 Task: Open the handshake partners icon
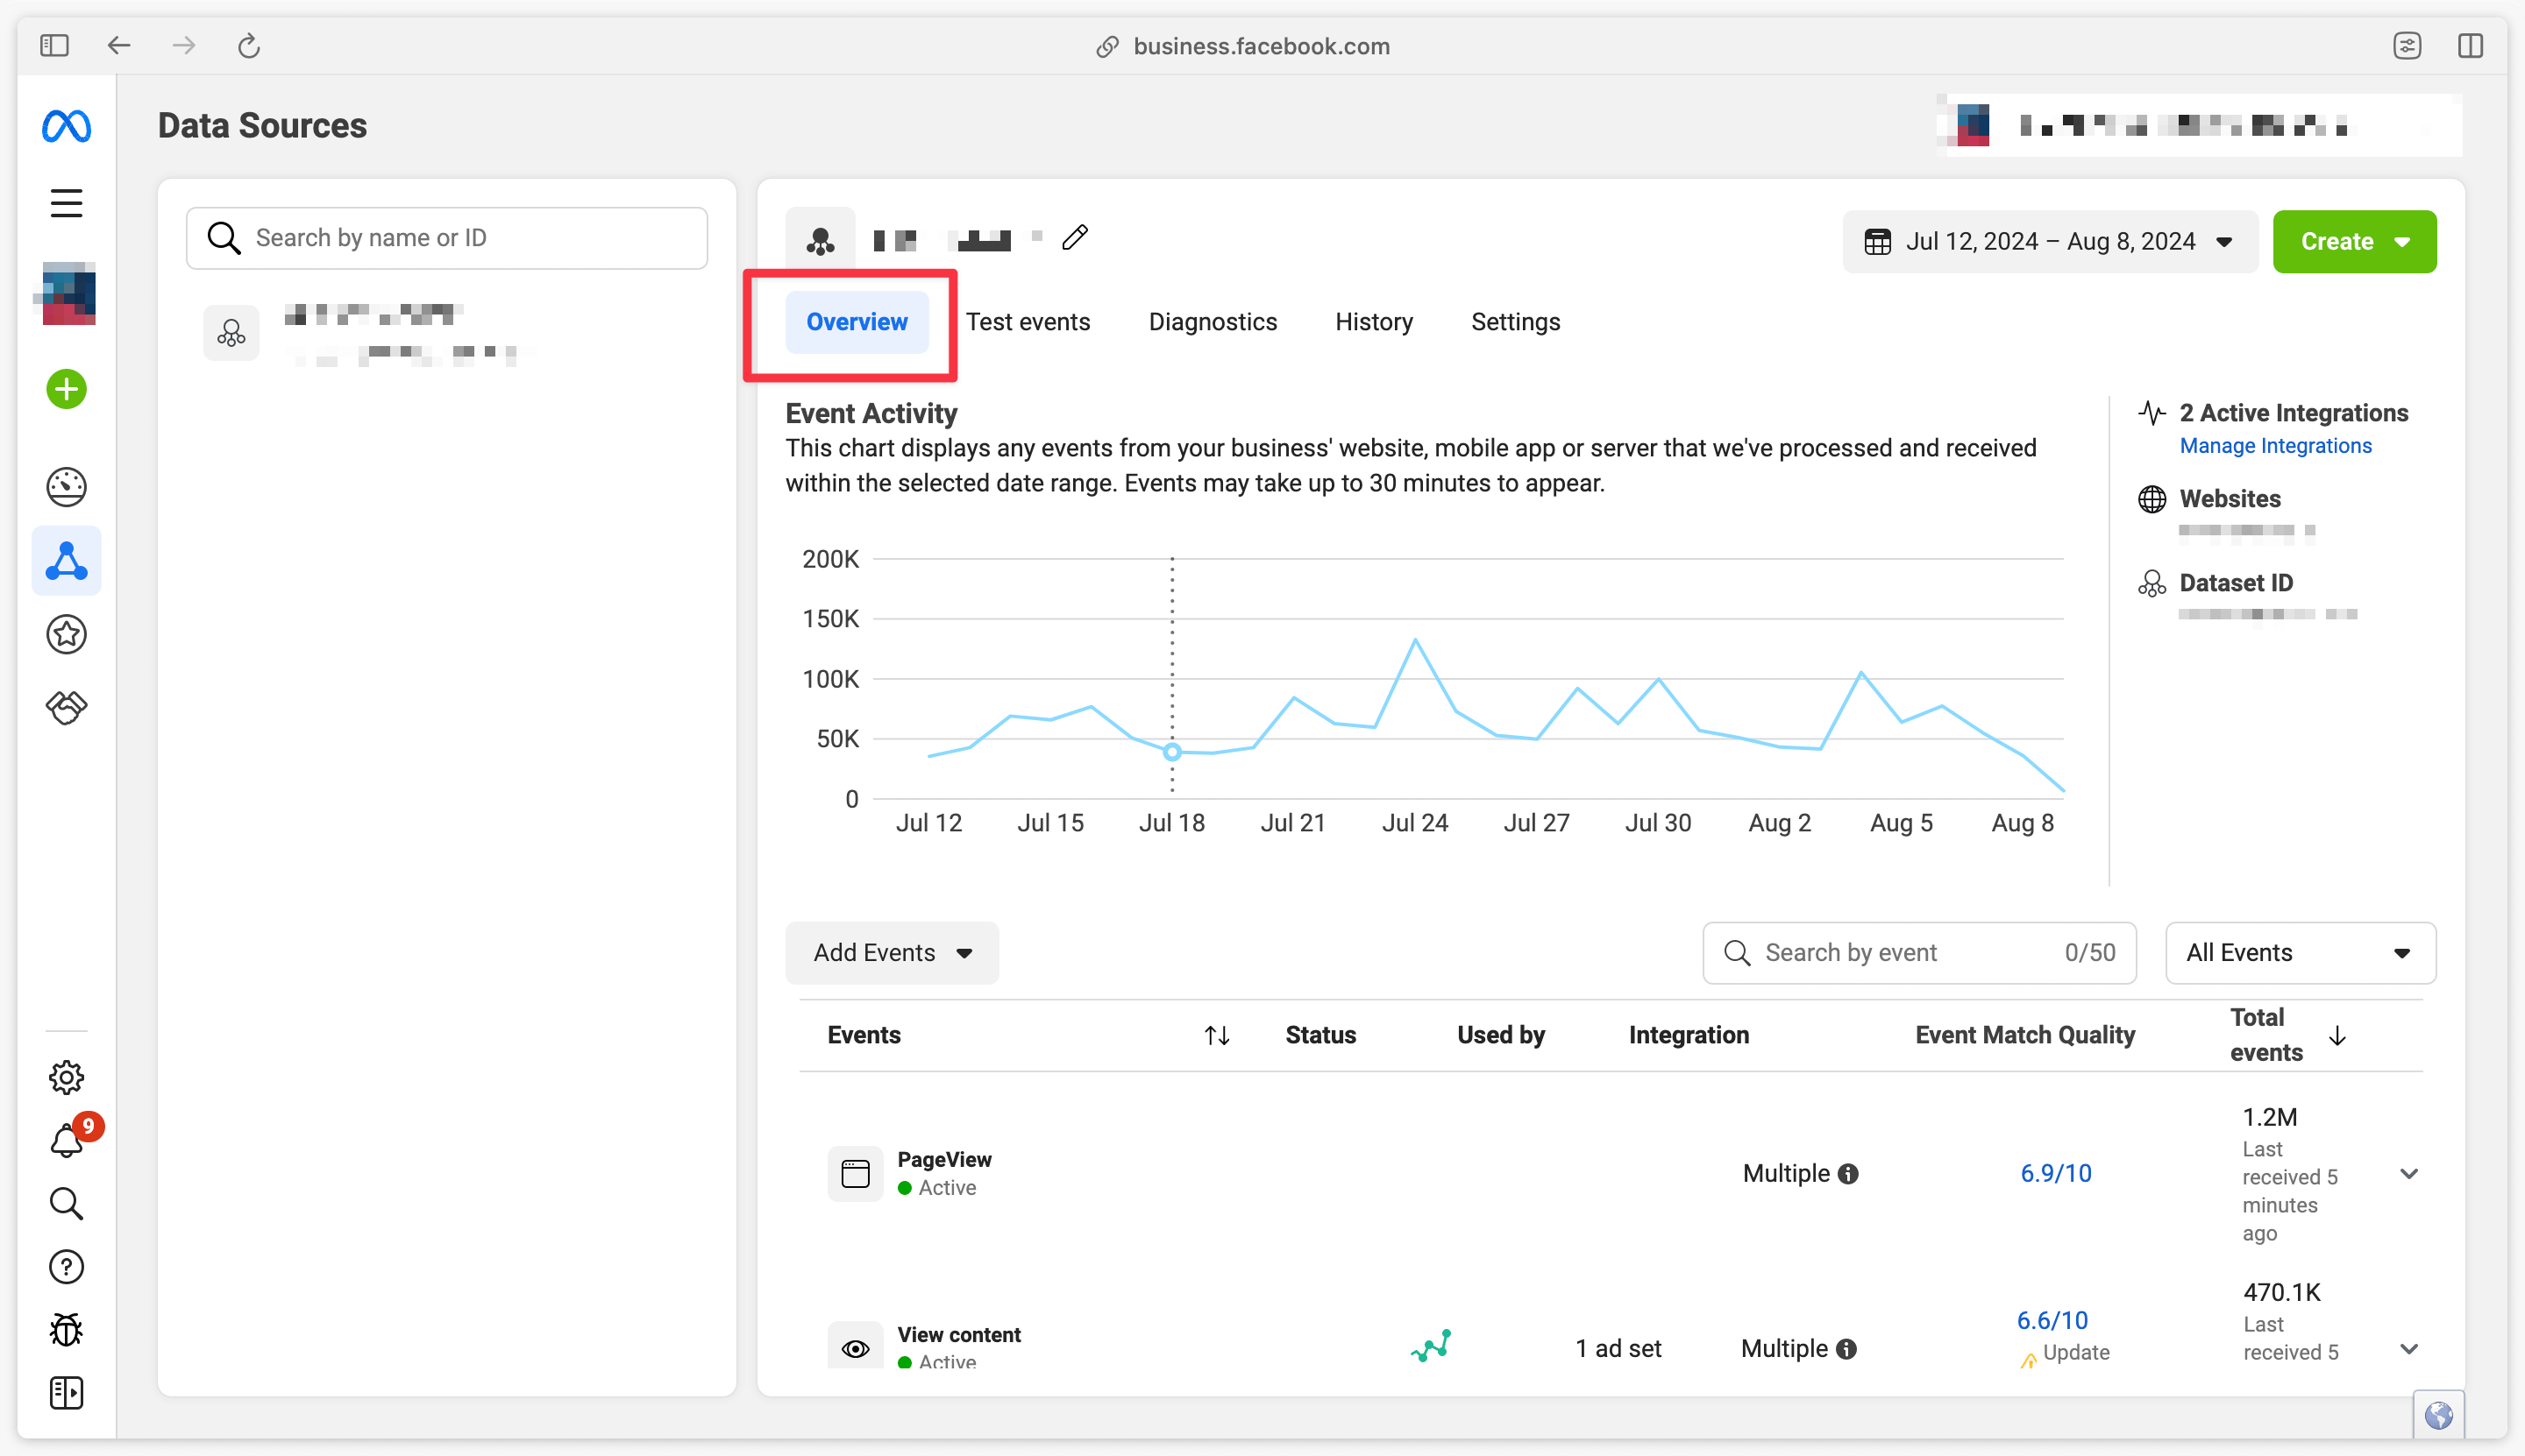[x=66, y=708]
